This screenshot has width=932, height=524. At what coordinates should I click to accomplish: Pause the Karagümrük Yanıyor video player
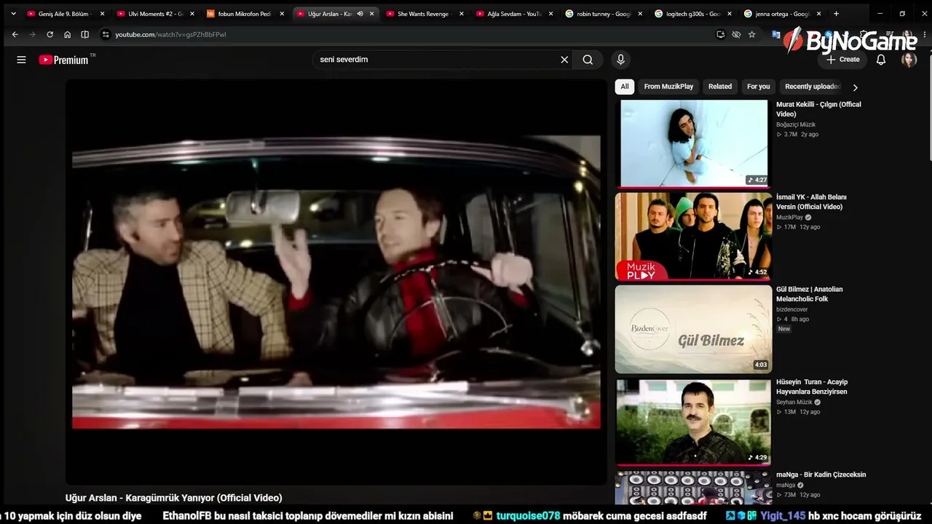(336, 281)
